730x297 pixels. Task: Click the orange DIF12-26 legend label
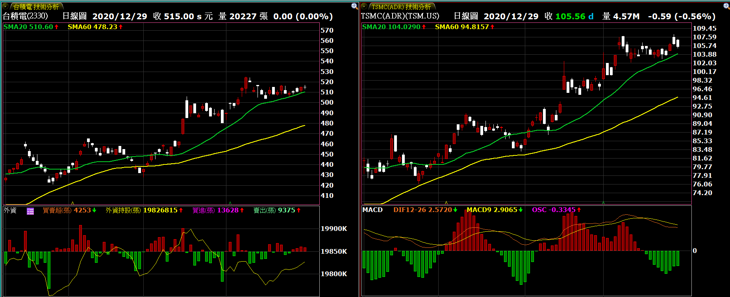pos(422,210)
